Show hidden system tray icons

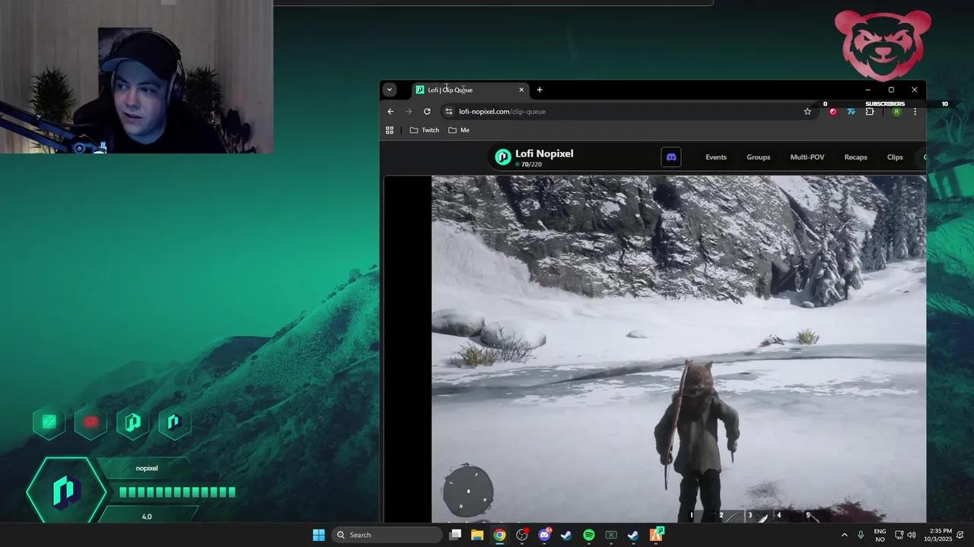[844, 535]
